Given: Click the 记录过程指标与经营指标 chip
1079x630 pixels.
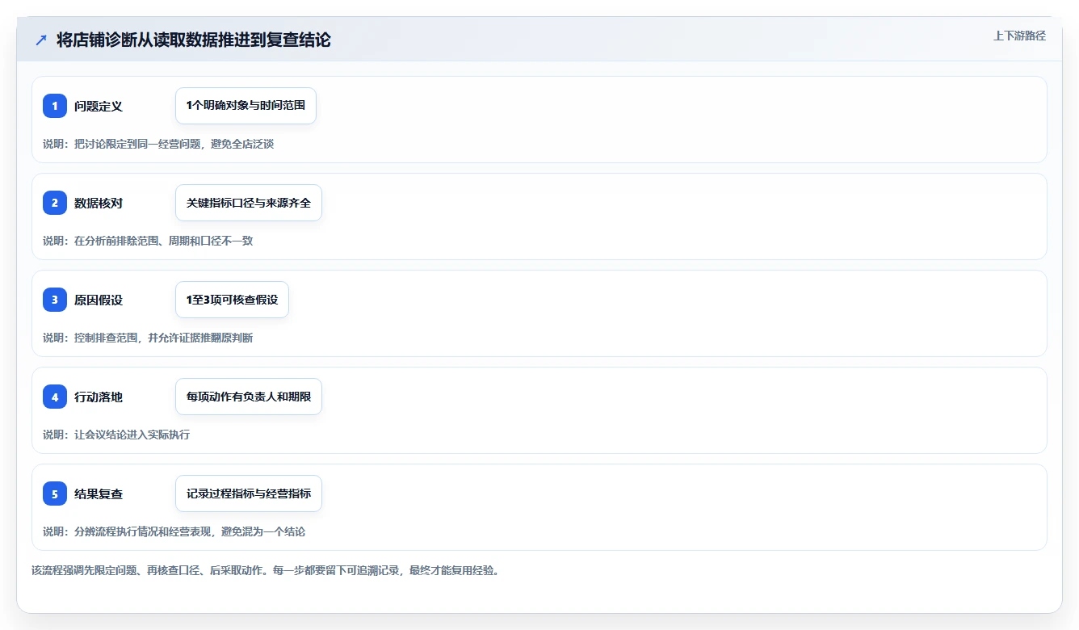Looking at the screenshot, I should pyautogui.click(x=249, y=493).
